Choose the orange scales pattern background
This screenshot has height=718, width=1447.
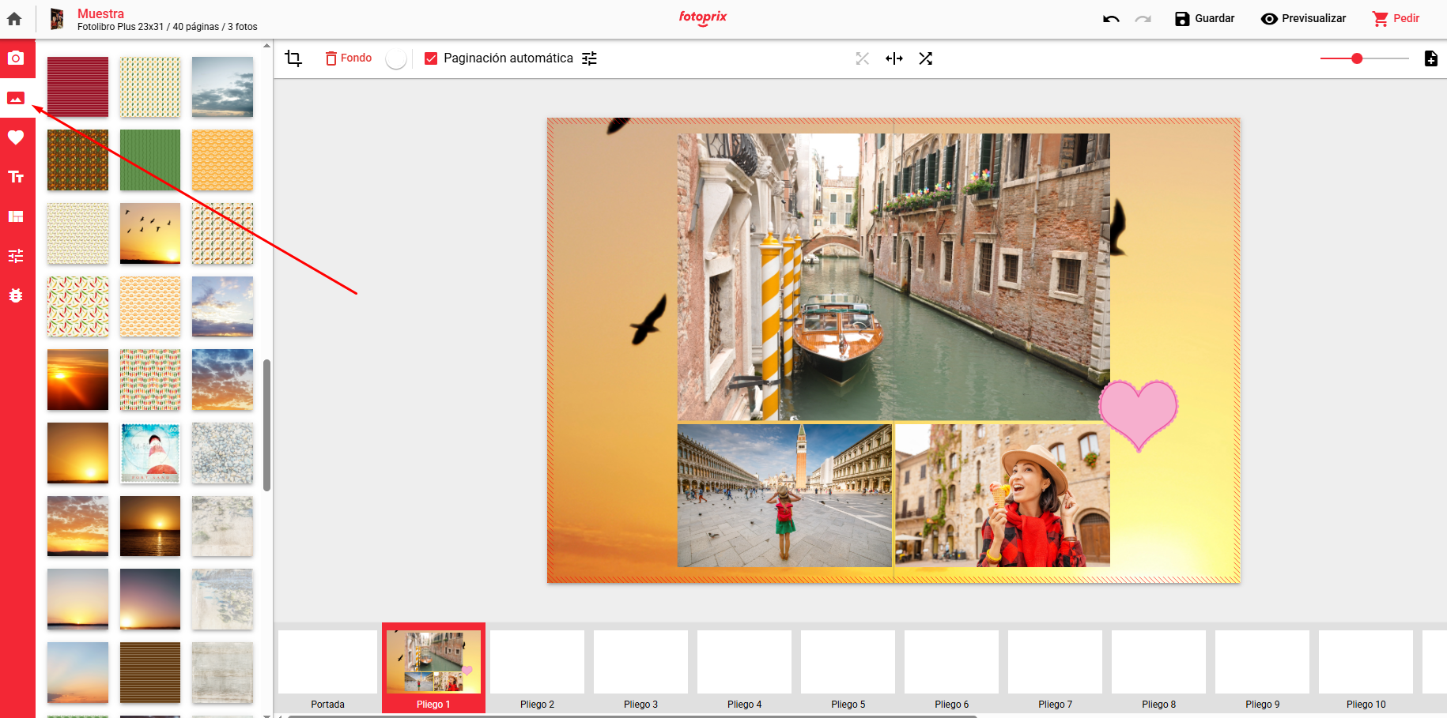(x=223, y=160)
